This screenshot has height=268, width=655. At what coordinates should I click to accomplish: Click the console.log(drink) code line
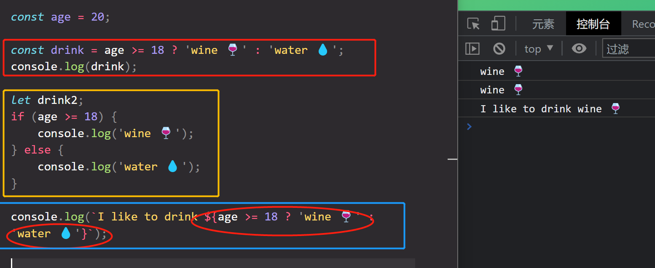(x=74, y=67)
